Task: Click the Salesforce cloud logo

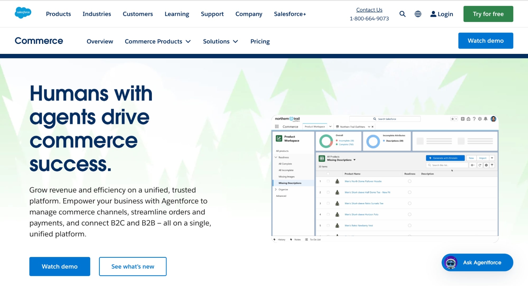Action: [23, 12]
